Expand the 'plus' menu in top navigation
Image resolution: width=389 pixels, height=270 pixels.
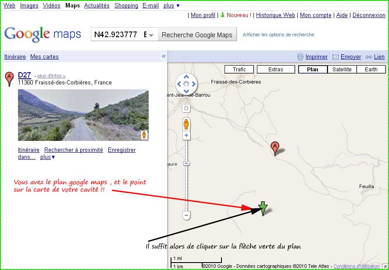click(x=171, y=5)
